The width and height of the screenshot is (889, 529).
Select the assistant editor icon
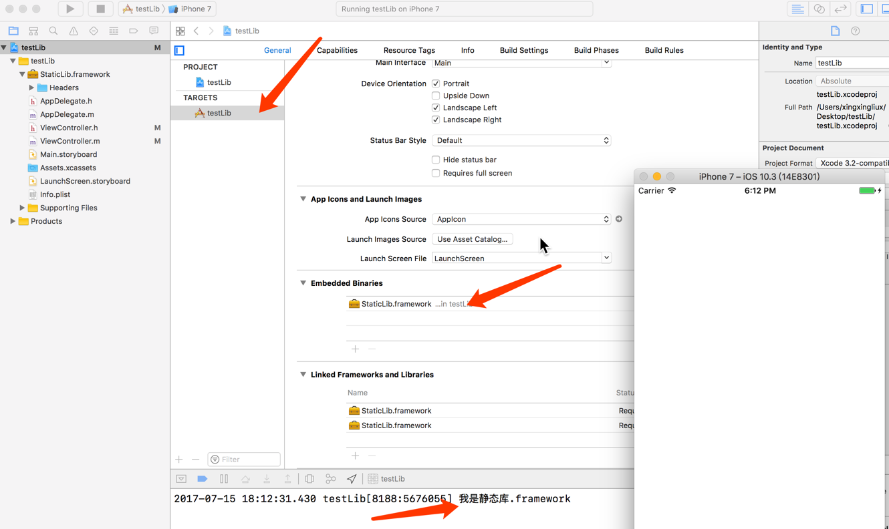(x=819, y=9)
